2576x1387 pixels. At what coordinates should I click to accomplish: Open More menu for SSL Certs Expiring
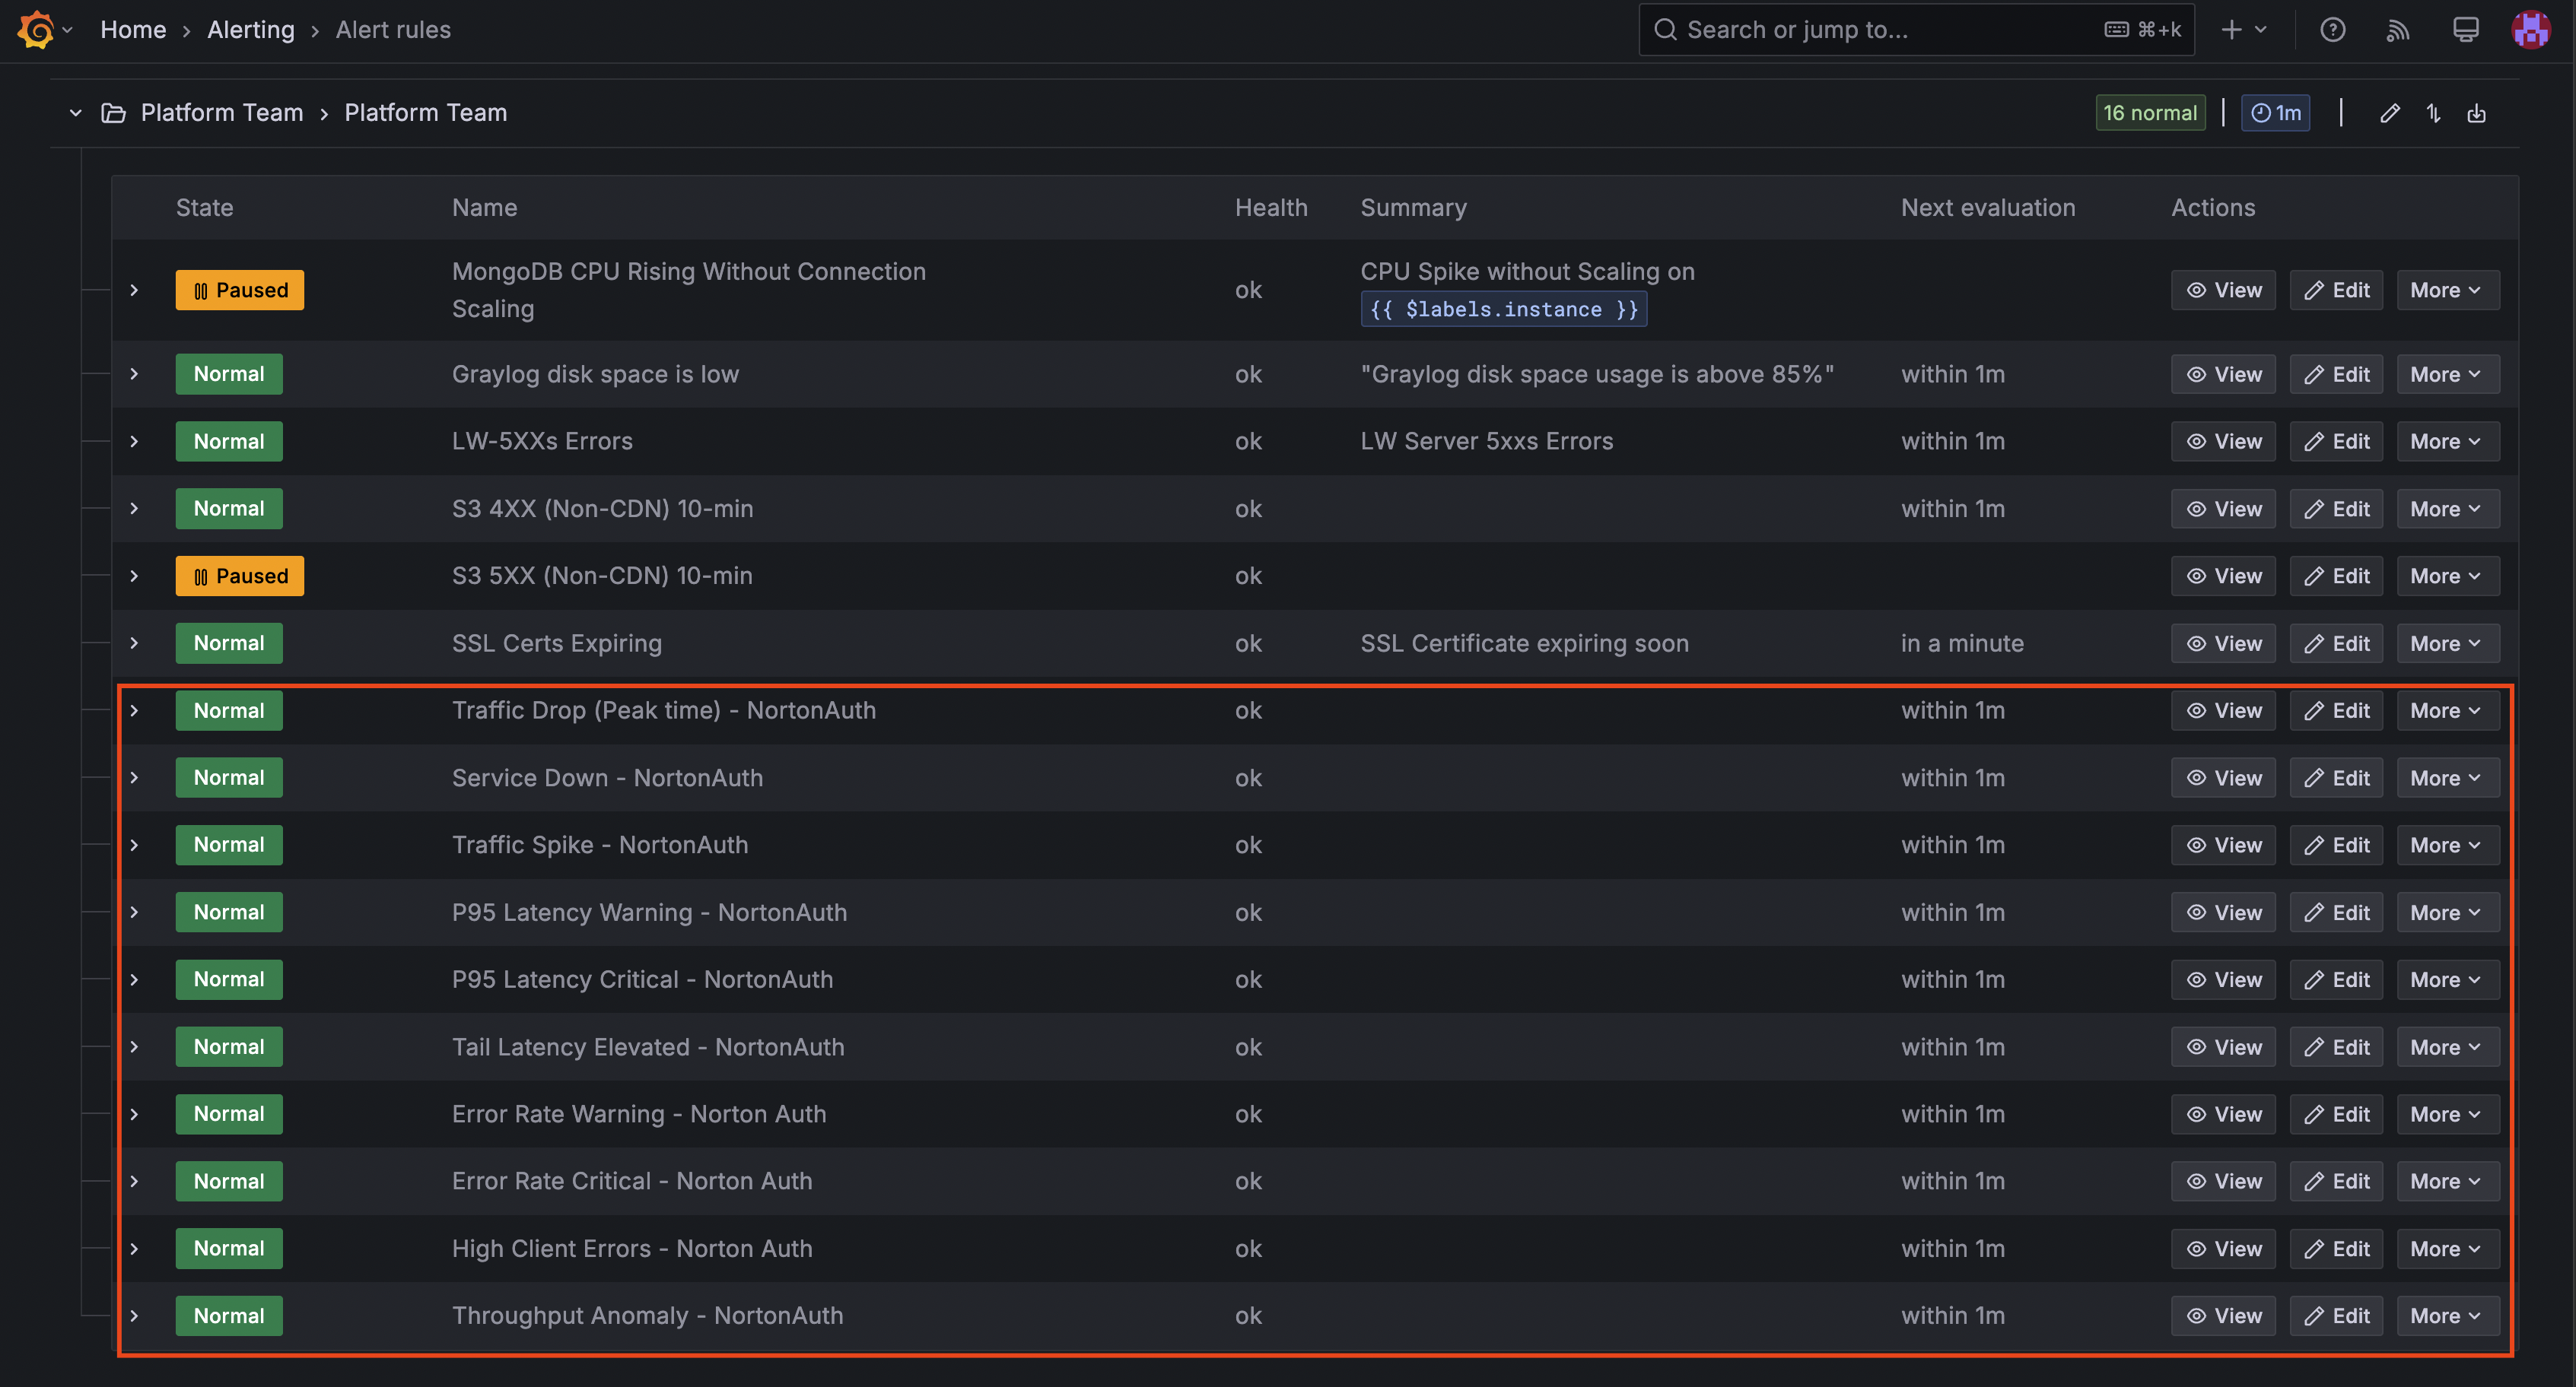[2447, 643]
